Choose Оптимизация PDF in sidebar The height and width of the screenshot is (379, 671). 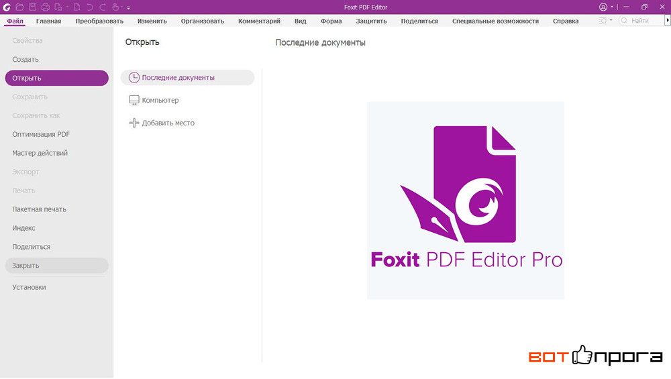[x=56, y=134]
